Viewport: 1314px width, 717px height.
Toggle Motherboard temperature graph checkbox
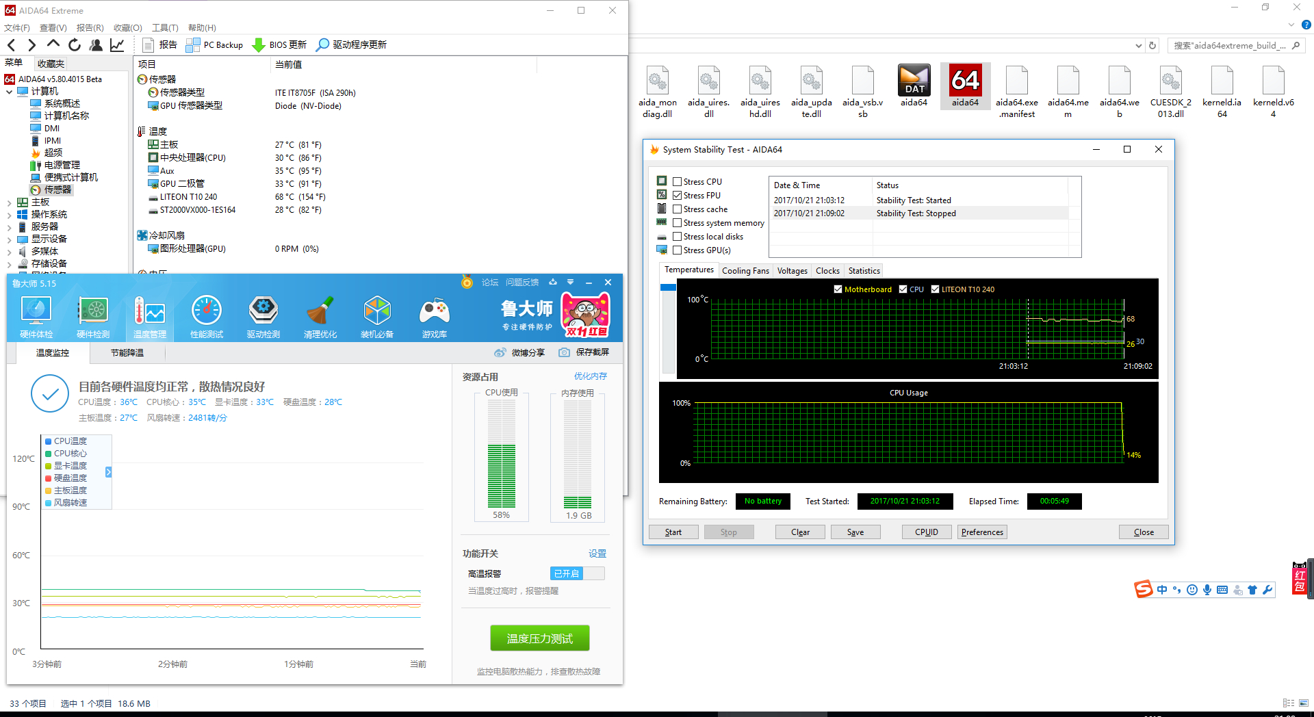(838, 289)
